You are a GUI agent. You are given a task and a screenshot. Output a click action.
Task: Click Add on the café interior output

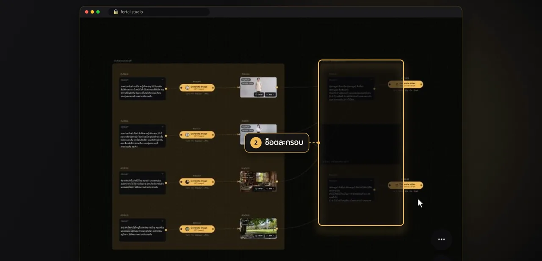[270, 189]
